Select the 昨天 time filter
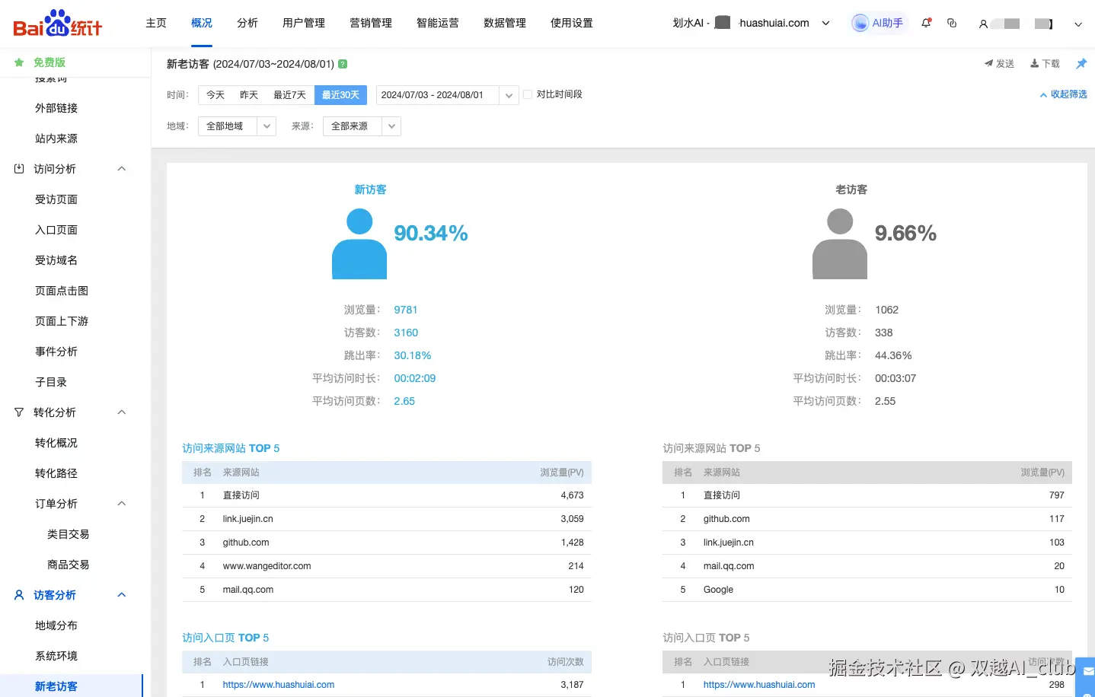Screen dimensions: 1095x697 point(249,95)
